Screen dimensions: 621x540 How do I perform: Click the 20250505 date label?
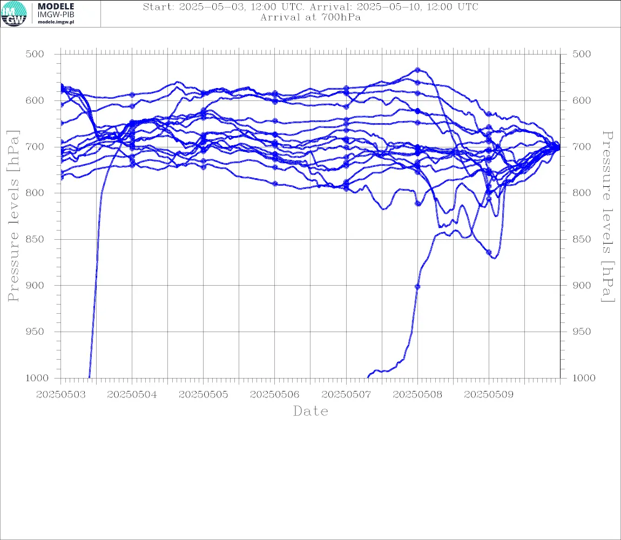coord(203,395)
